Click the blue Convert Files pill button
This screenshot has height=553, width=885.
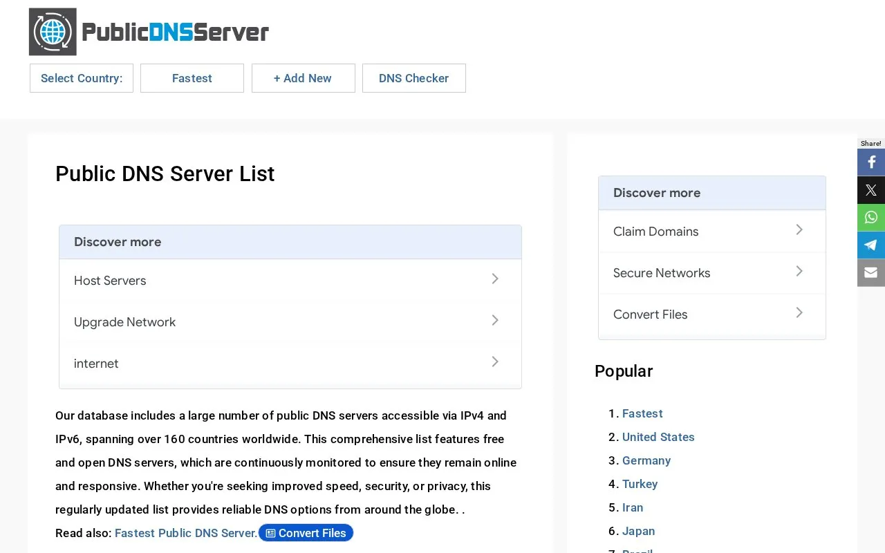306,533
